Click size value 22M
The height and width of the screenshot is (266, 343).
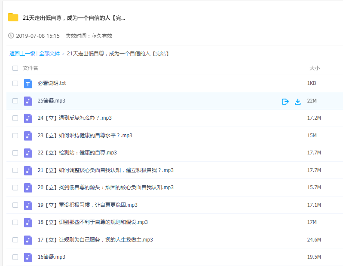coord(312,101)
